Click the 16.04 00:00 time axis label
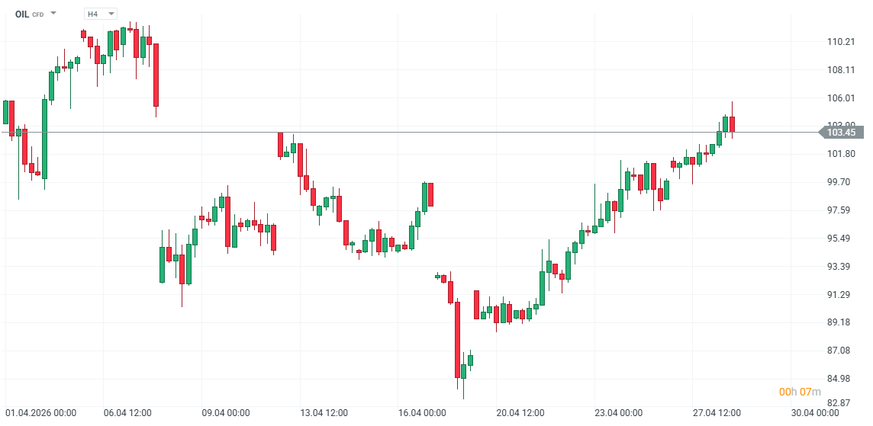Screen dimensions: 873x426 click(422, 413)
